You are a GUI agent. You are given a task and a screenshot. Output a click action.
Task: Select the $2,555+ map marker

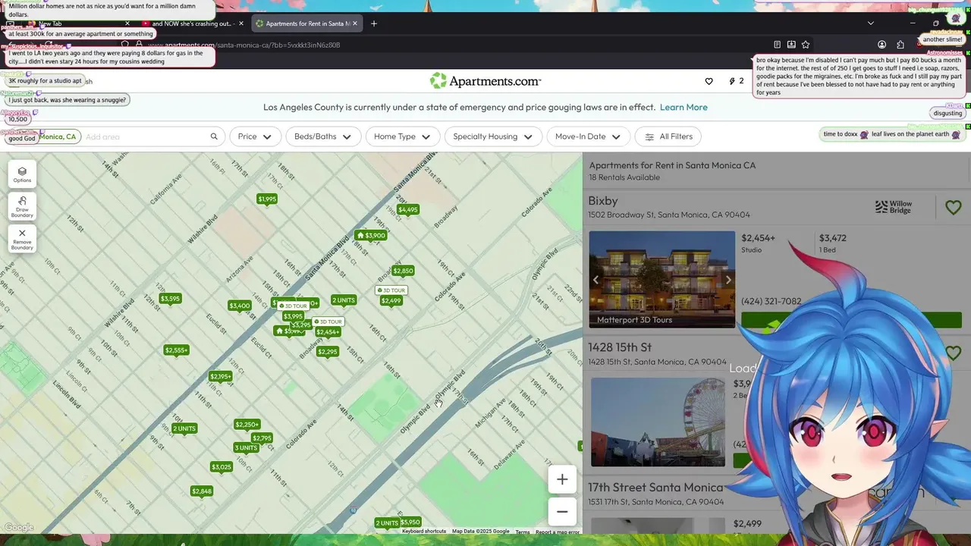(x=177, y=350)
